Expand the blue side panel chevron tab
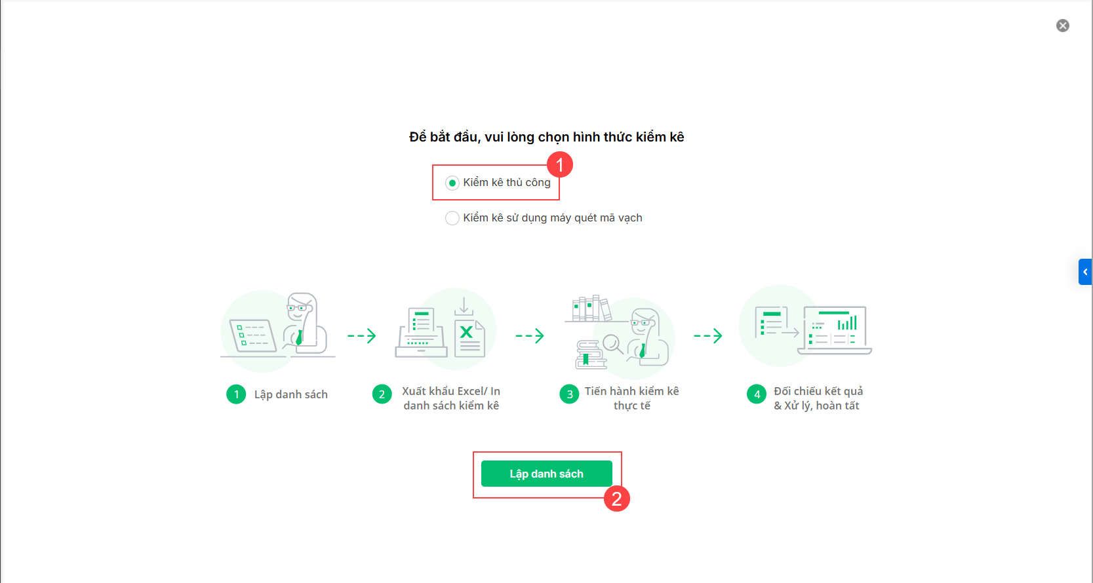Image resolution: width=1093 pixels, height=583 pixels. tap(1085, 272)
